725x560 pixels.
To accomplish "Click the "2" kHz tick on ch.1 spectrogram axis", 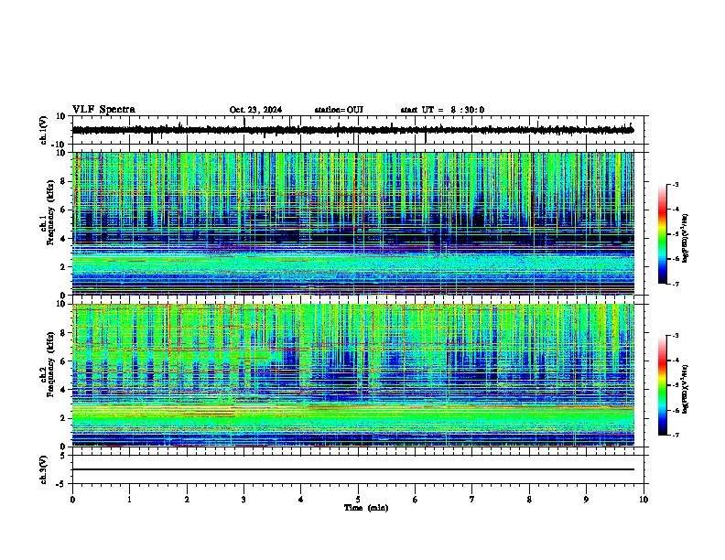I will (64, 266).
